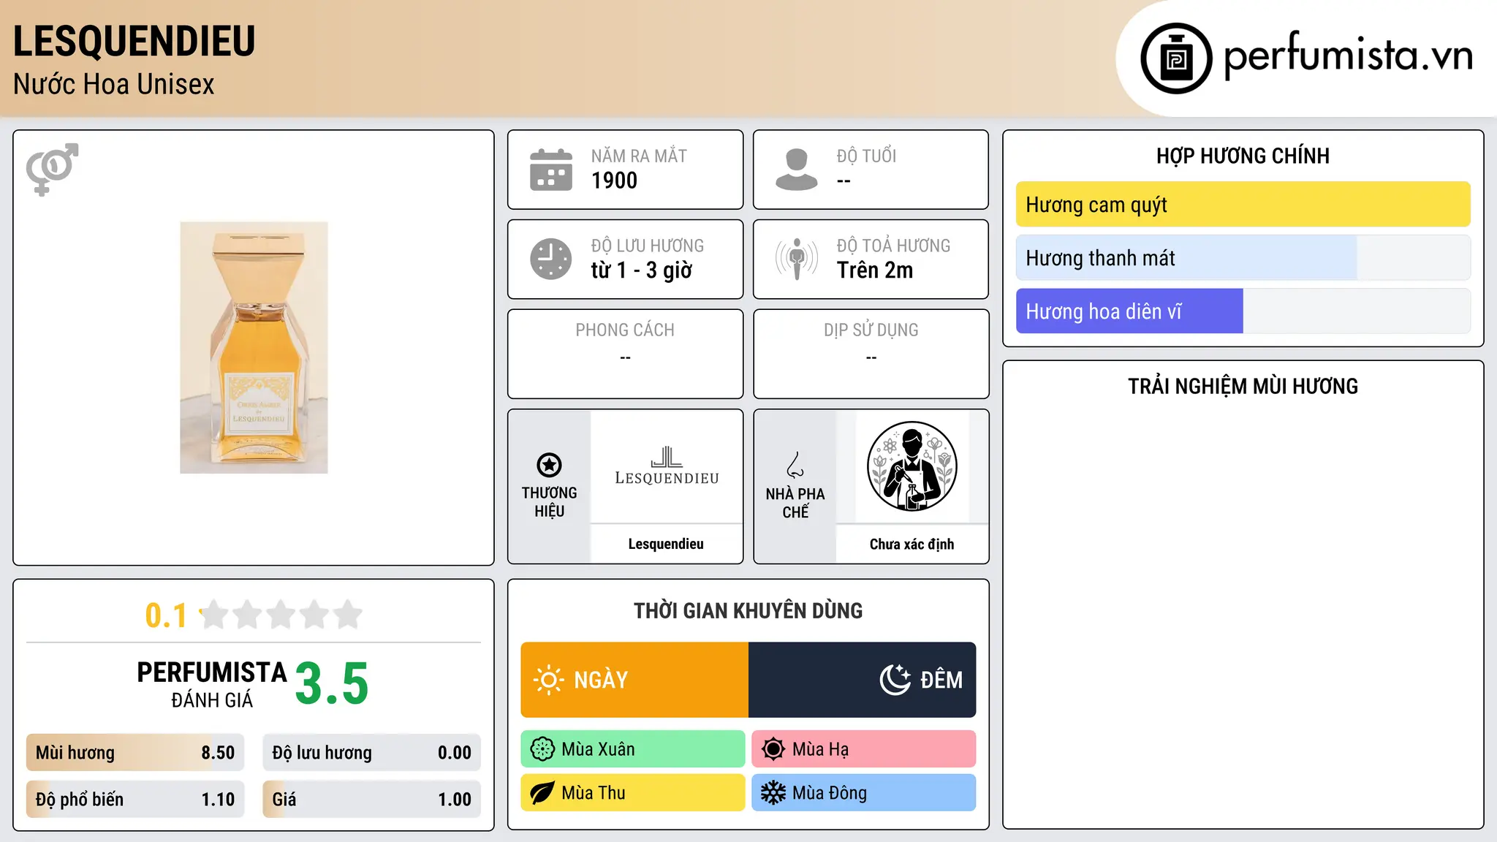Click the Độ phổ biến 1.10 score bar

pyautogui.click(x=135, y=800)
